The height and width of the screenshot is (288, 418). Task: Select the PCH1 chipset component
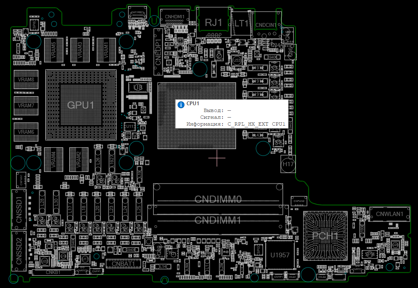(x=325, y=235)
